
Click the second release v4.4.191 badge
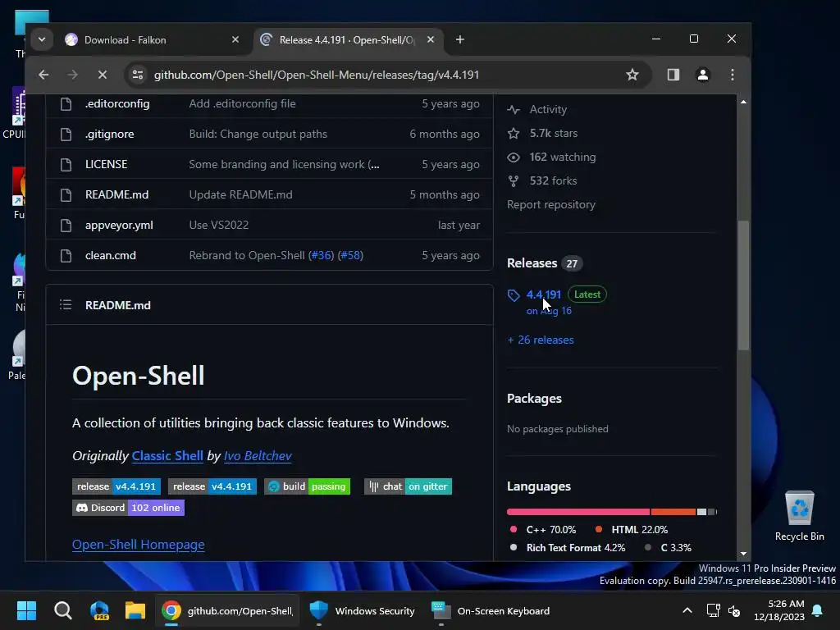pyautogui.click(x=212, y=486)
